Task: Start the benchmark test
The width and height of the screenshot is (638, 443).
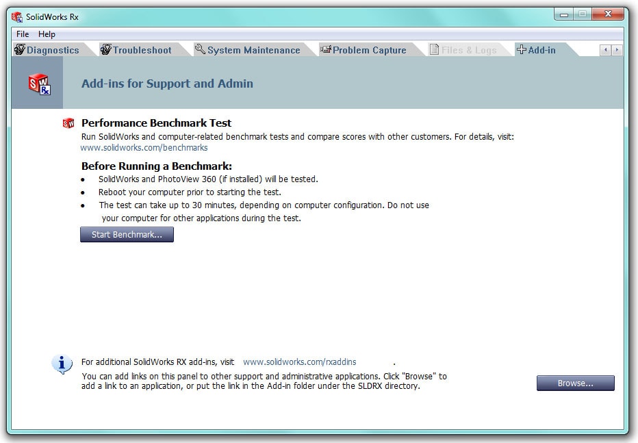Action: pos(127,235)
